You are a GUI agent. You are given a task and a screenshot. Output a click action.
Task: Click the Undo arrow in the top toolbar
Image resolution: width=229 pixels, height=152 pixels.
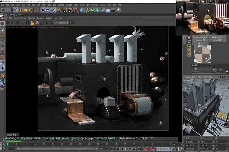[4, 10]
